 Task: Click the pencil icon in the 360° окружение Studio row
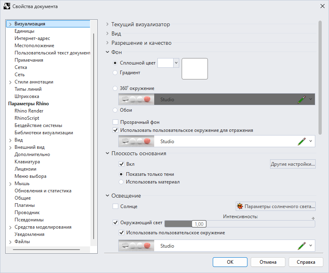(x=302, y=99)
